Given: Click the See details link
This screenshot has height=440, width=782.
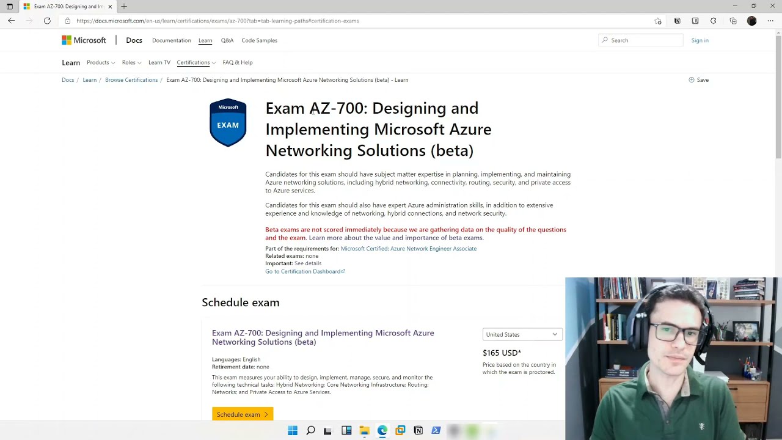Looking at the screenshot, I should click(308, 263).
